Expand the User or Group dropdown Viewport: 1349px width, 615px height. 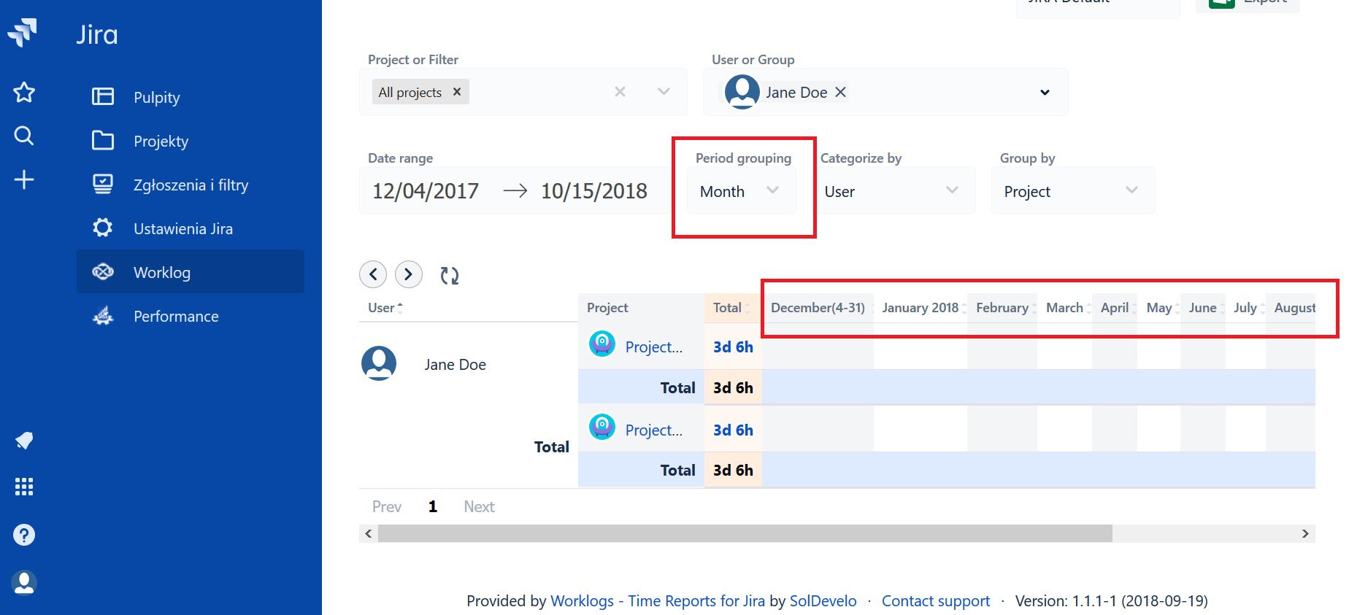click(1045, 93)
